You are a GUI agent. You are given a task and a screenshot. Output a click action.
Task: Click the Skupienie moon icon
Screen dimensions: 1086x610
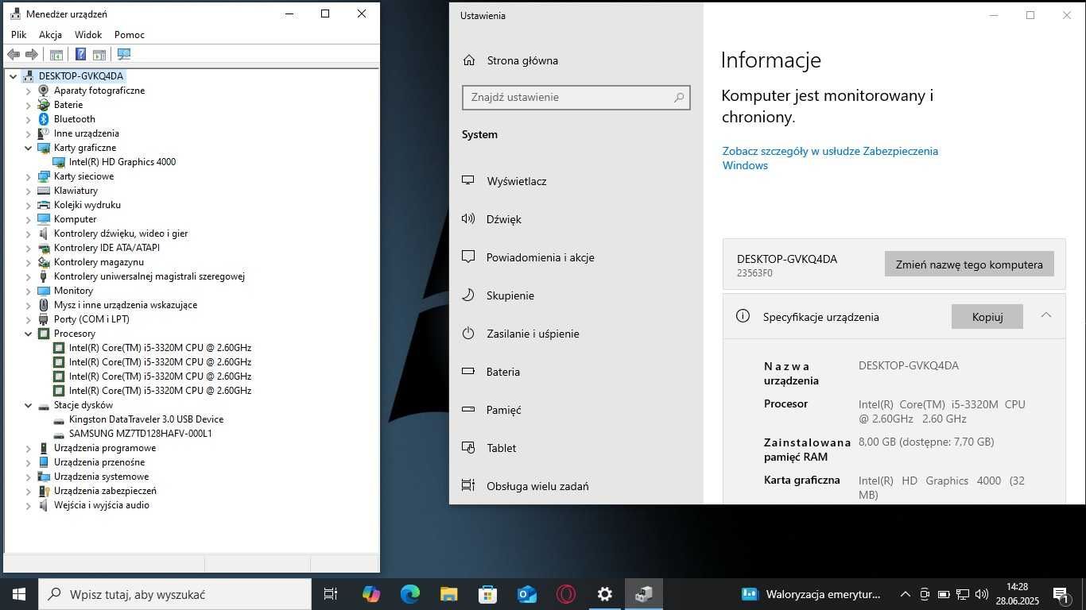pos(468,295)
